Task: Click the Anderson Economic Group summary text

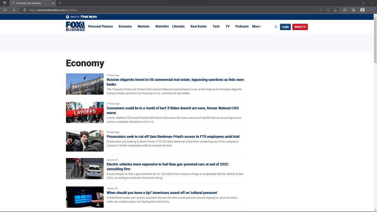Action: coord(175,176)
